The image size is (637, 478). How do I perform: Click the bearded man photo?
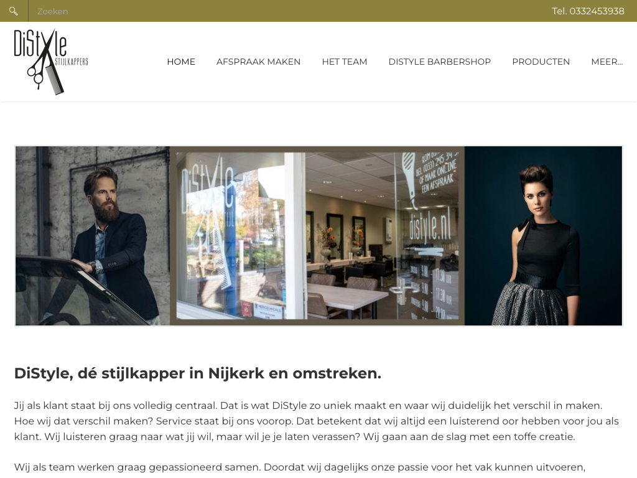coord(93,236)
